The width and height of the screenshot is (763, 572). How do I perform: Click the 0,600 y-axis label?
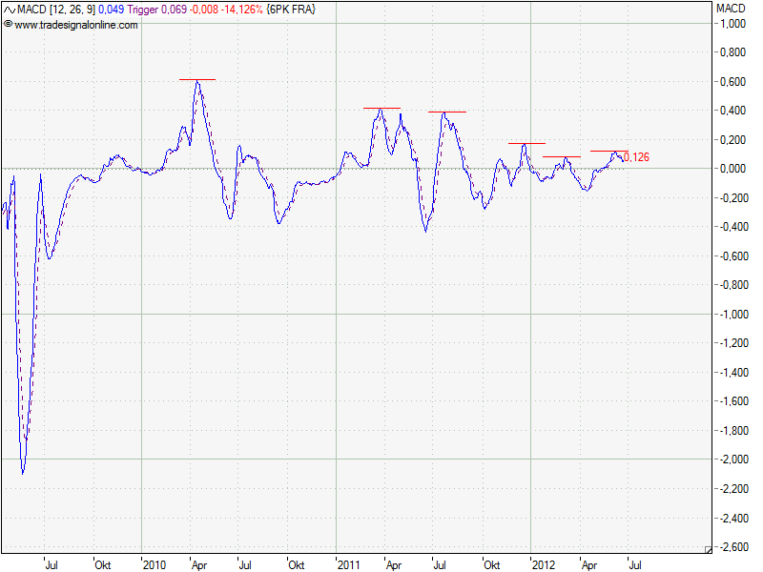(732, 82)
